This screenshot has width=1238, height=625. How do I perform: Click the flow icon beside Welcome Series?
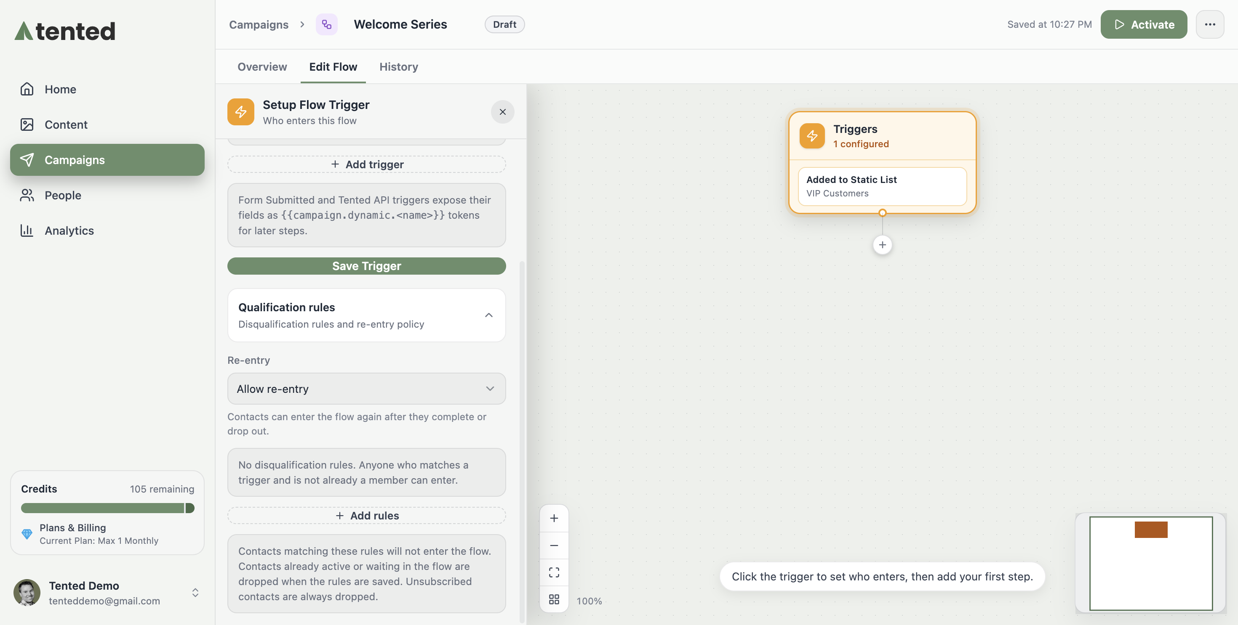tap(326, 24)
